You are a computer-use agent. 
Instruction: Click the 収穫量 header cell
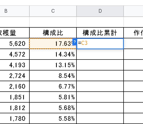coord(15,33)
